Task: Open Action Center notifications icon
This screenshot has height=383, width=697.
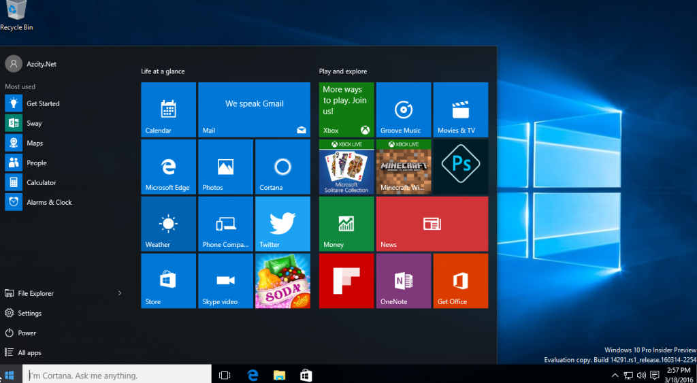Action: (x=654, y=376)
